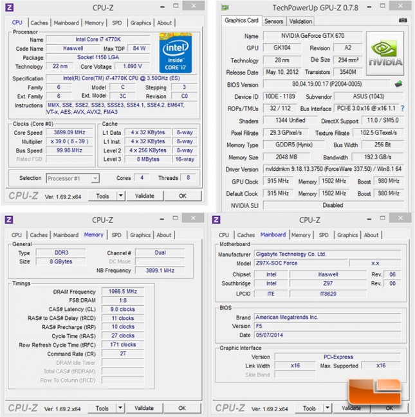Click the Bus Speed value 99.98 MHz
Viewport: 415px width, 417px height.
click(x=69, y=150)
